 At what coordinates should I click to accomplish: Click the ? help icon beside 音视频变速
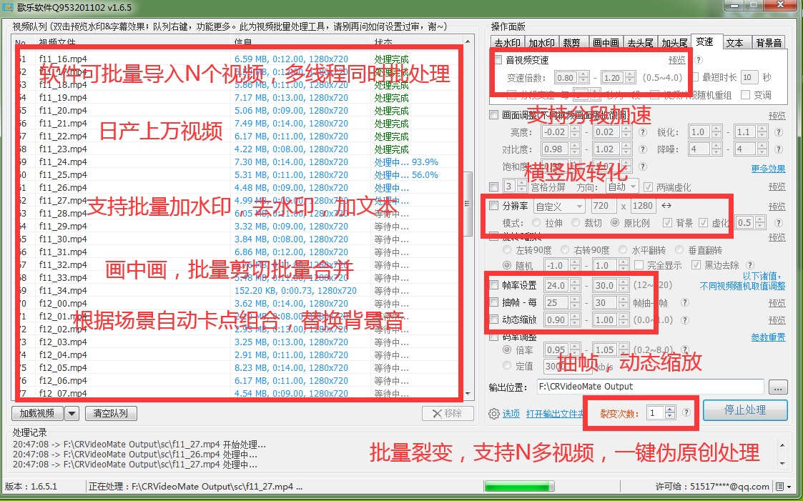[698, 59]
